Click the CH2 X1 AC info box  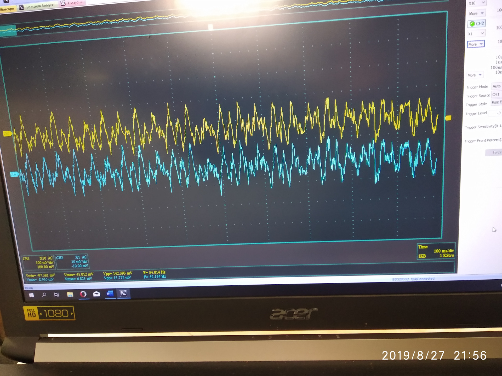72,262
